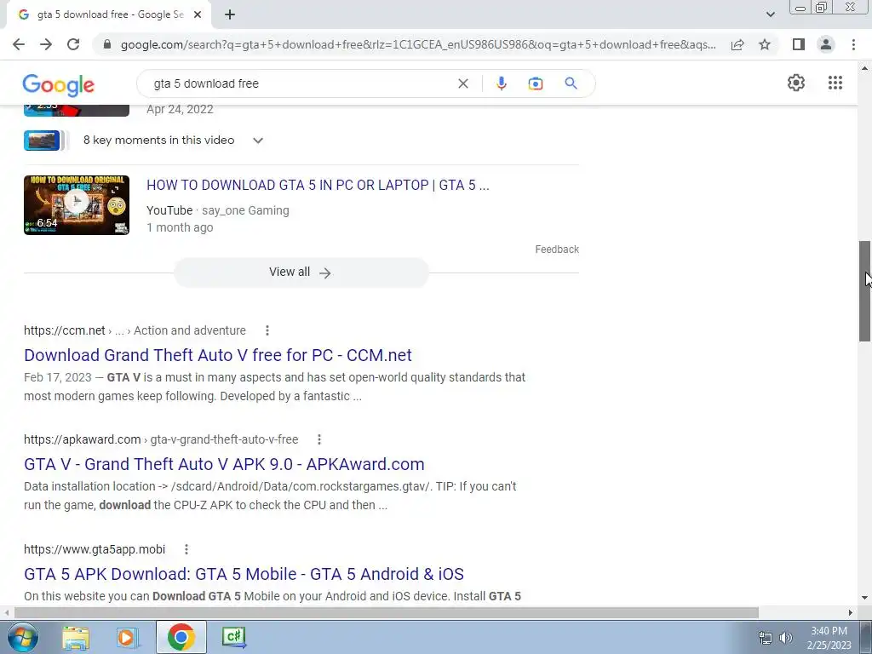Open GTA 5 APK Download Mobile result
872x654 pixels.
[244, 573]
